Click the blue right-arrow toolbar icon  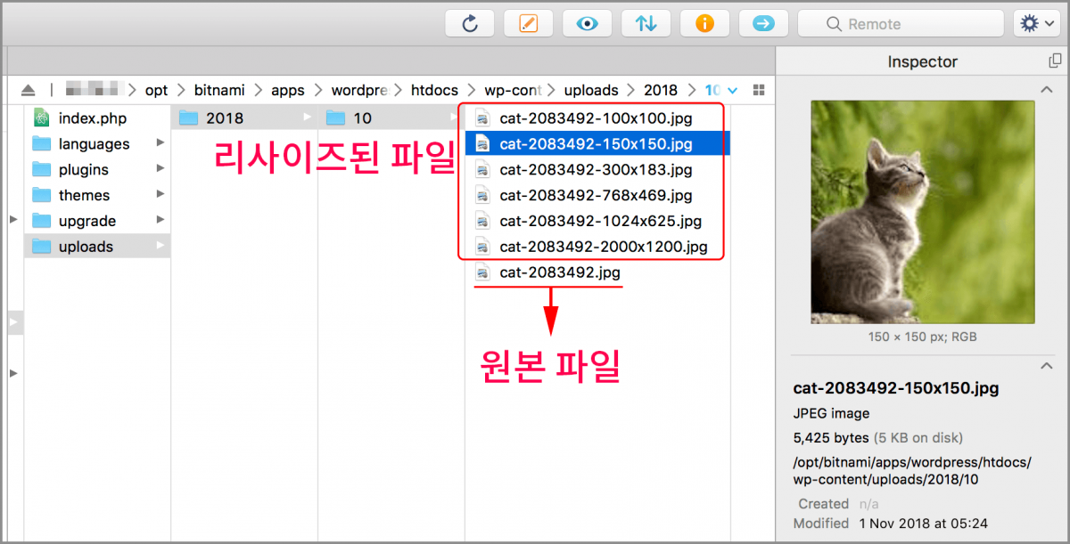(763, 23)
